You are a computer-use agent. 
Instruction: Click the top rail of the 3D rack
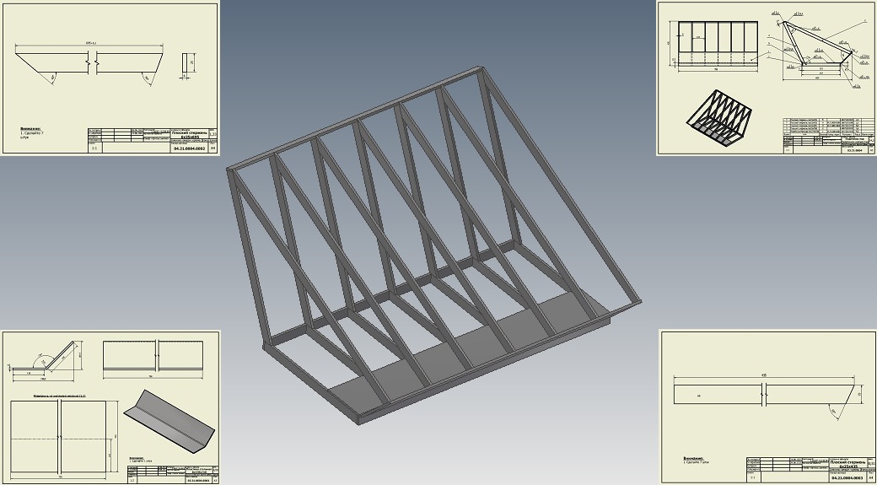(356, 117)
